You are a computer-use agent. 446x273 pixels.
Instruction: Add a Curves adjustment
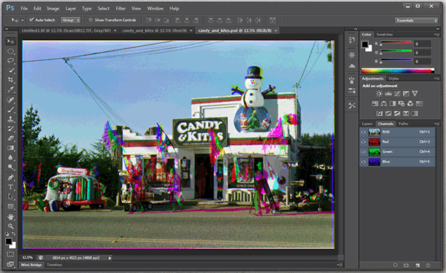[x=398, y=94]
